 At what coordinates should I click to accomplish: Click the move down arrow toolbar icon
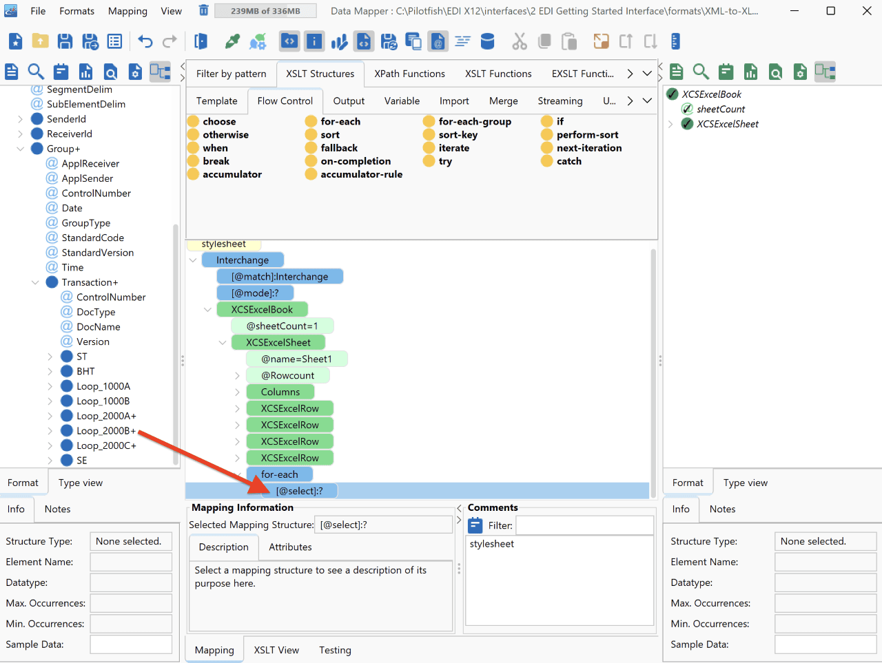click(650, 41)
